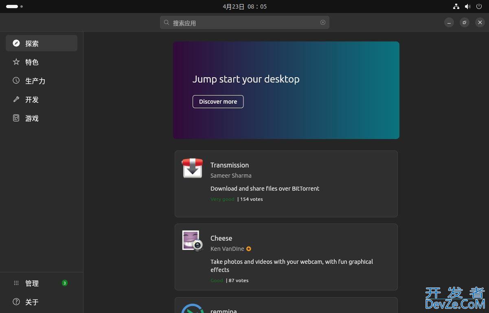Screen dimensions: 489x313
Task: Open the power icon in top bar
Action: point(479,7)
